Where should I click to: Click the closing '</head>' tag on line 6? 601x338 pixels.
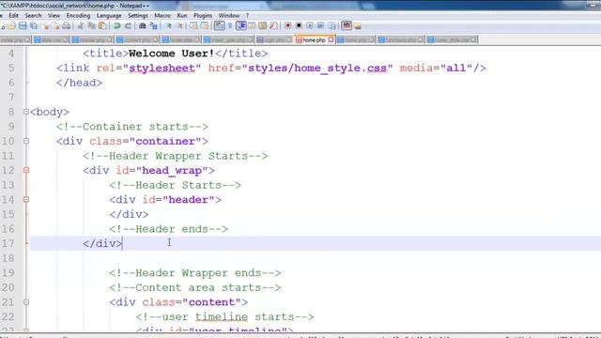pos(79,83)
